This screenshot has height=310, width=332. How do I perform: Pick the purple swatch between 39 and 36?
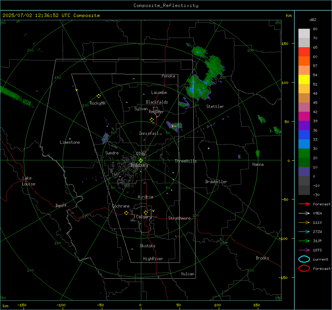point(304,125)
